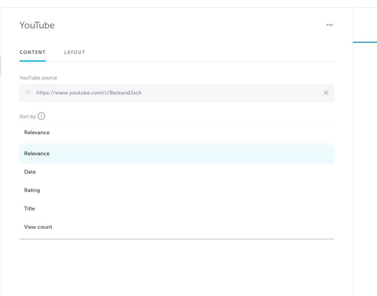
Task: Select the CONTENT tab
Action: coord(33,52)
